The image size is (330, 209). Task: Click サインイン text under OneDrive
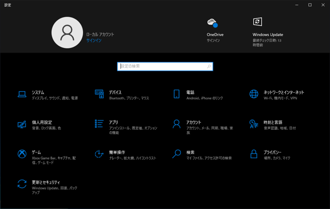(x=213, y=40)
